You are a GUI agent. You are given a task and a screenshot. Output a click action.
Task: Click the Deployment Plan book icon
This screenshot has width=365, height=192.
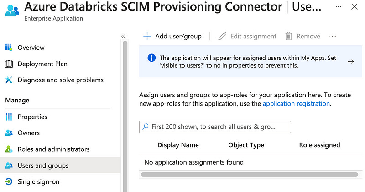pyautogui.click(x=9, y=64)
